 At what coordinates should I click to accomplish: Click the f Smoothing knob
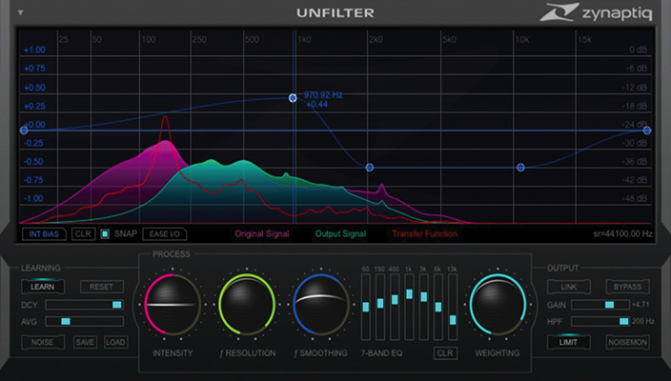pyautogui.click(x=321, y=307)
